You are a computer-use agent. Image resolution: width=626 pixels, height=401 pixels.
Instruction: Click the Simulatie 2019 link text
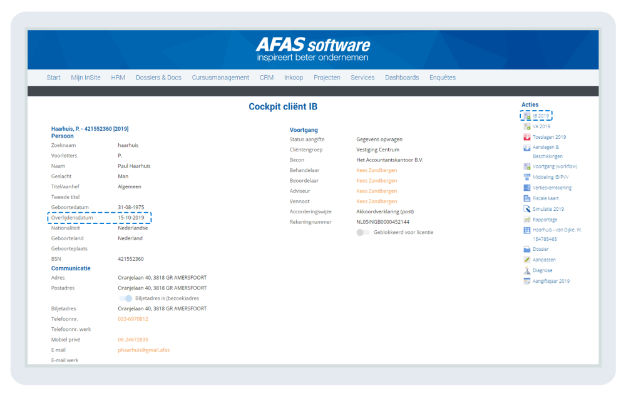pos(548,209)
